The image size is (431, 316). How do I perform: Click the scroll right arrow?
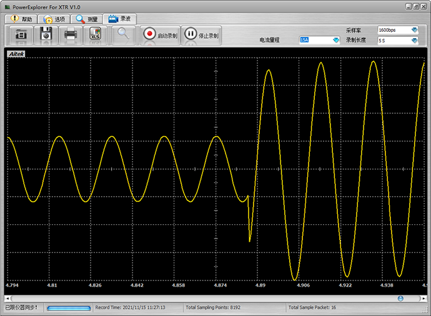(x=424, y=298)
